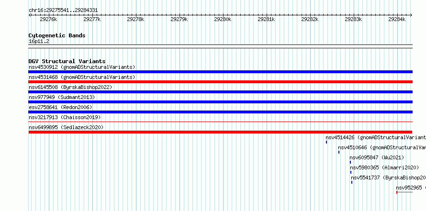This screenshot has width=426, height=211.
Task: Click the right arrowhead of the ruler
Action: 411,15
